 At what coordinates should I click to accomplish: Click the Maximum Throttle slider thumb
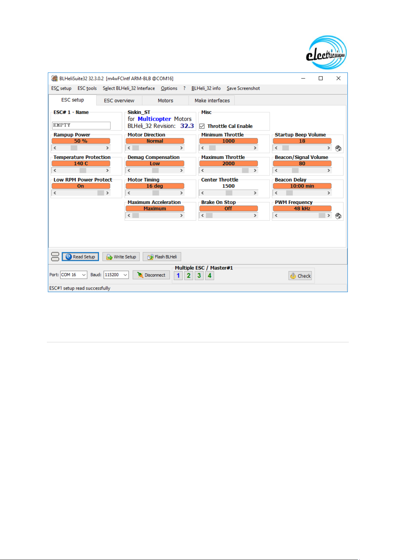click(x=245, y=170)
